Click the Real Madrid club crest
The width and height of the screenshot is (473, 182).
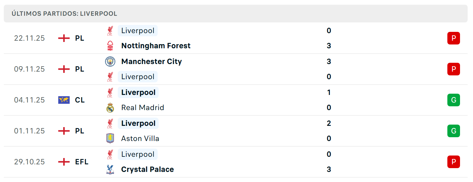tap(110, 108)
